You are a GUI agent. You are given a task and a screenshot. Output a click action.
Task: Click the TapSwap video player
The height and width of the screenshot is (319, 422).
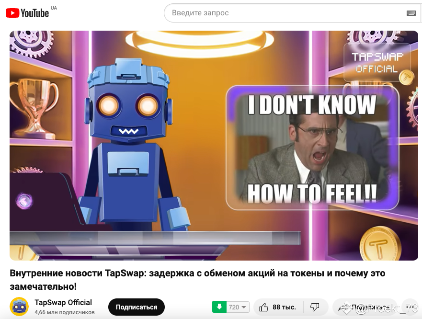click(x=214, y=145)
